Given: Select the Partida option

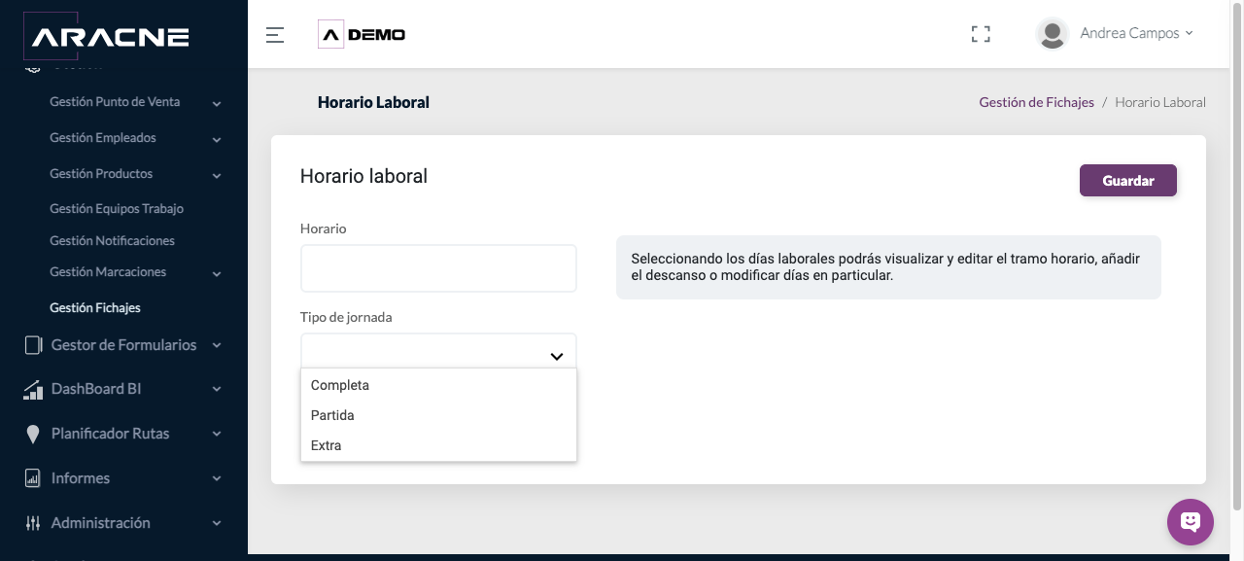Looking at the screenshot, I should tap(438, 415).
